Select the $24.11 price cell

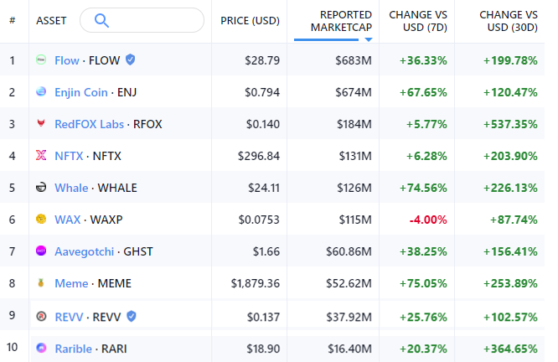[x=264, y=188]
